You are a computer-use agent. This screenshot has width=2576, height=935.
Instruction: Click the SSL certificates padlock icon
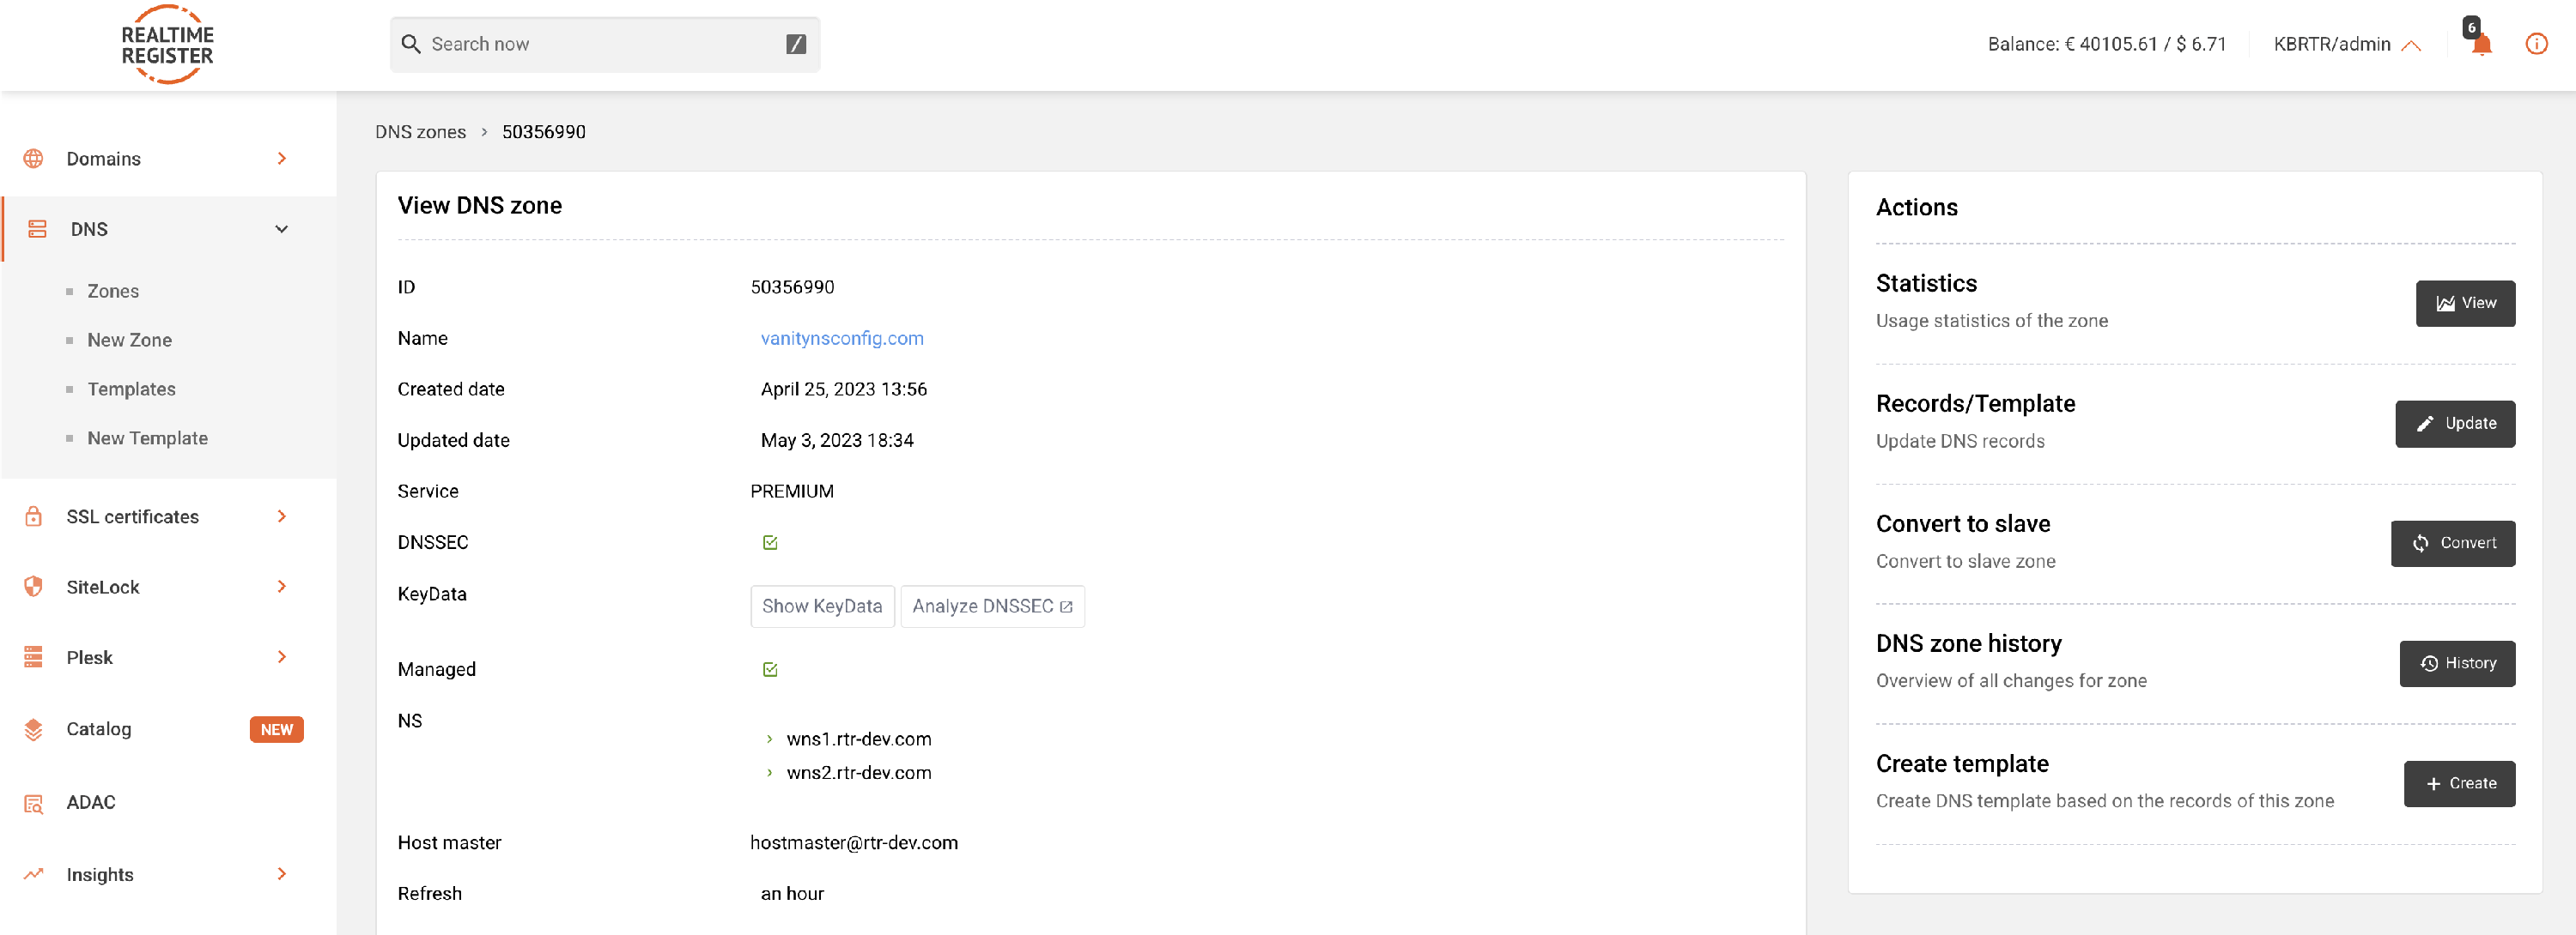point(34,516)
